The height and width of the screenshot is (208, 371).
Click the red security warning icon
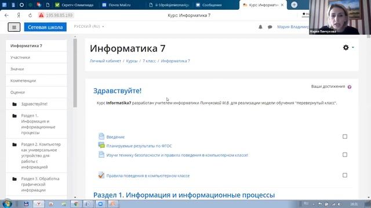(41, 16)
